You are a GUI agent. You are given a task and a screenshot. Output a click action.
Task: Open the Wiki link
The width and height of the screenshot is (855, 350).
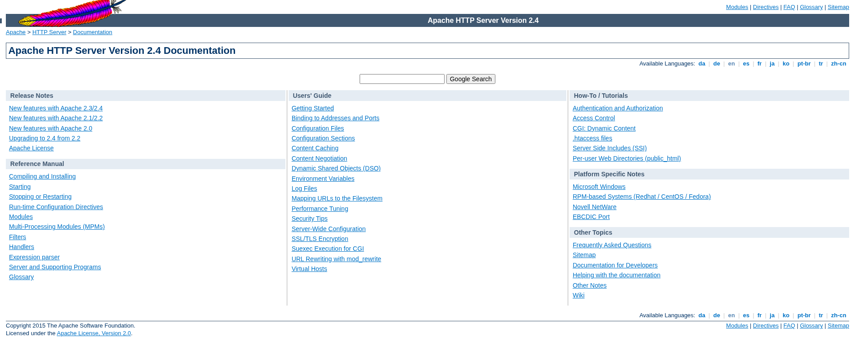tap(579, 295)
